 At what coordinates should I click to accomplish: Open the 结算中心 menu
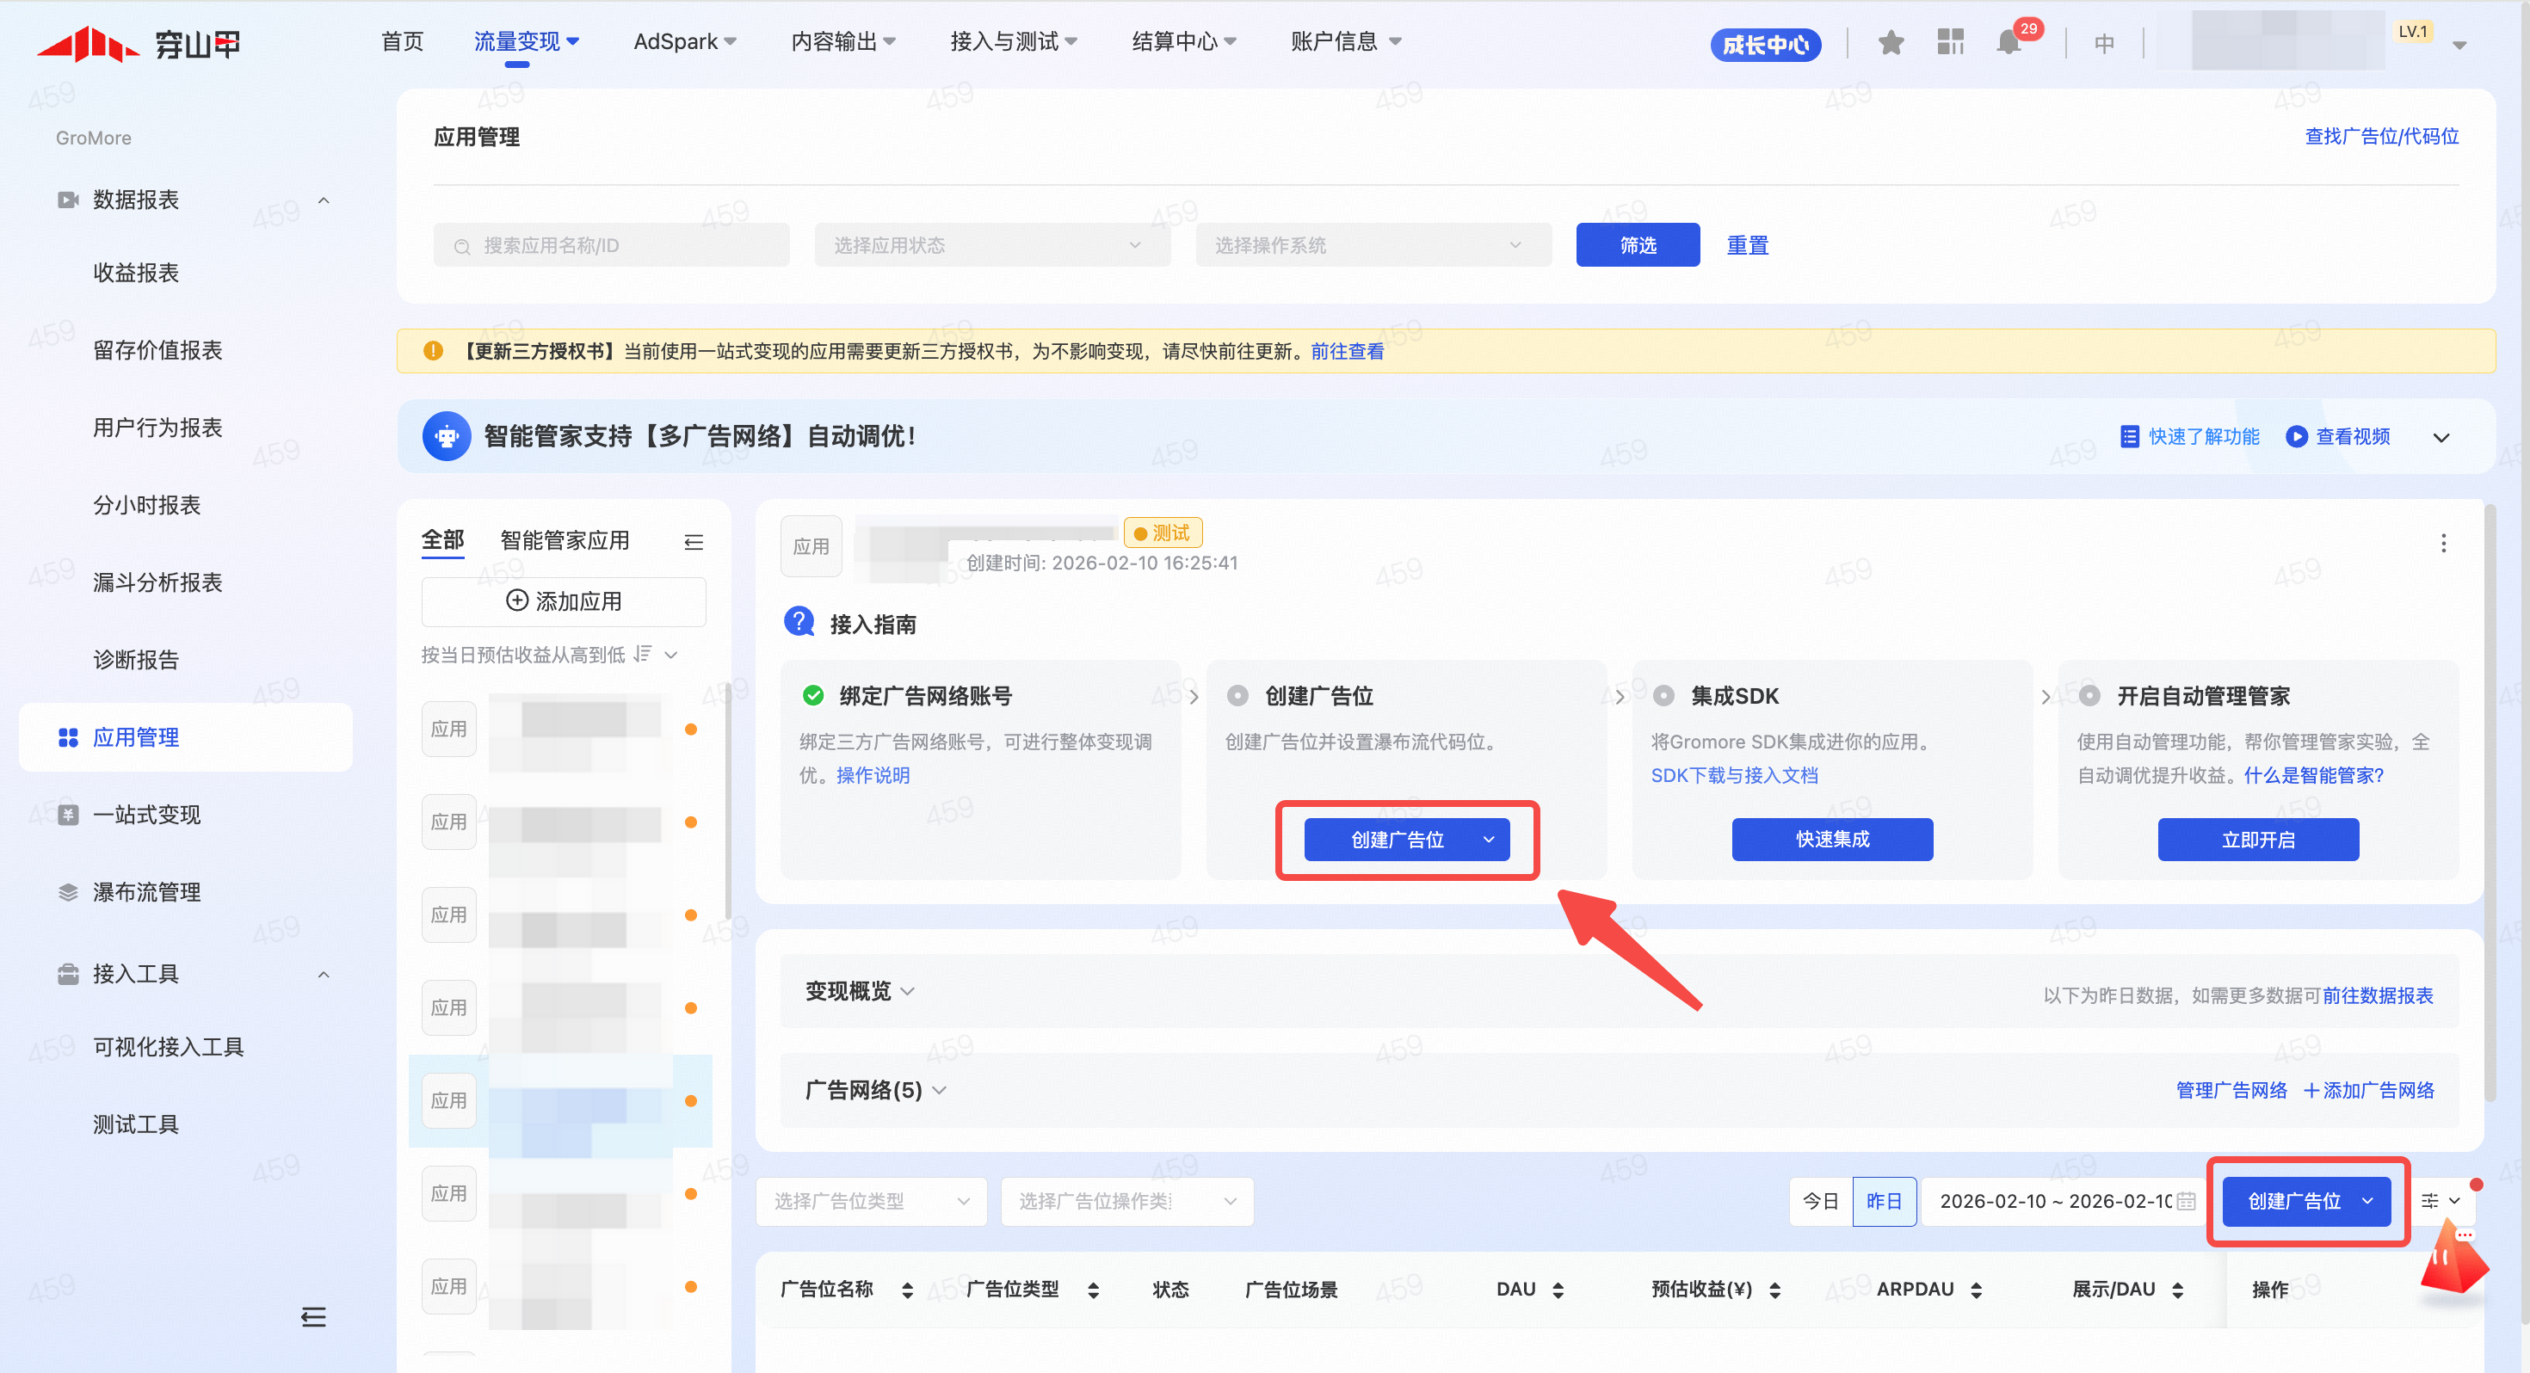point(1182,41)
